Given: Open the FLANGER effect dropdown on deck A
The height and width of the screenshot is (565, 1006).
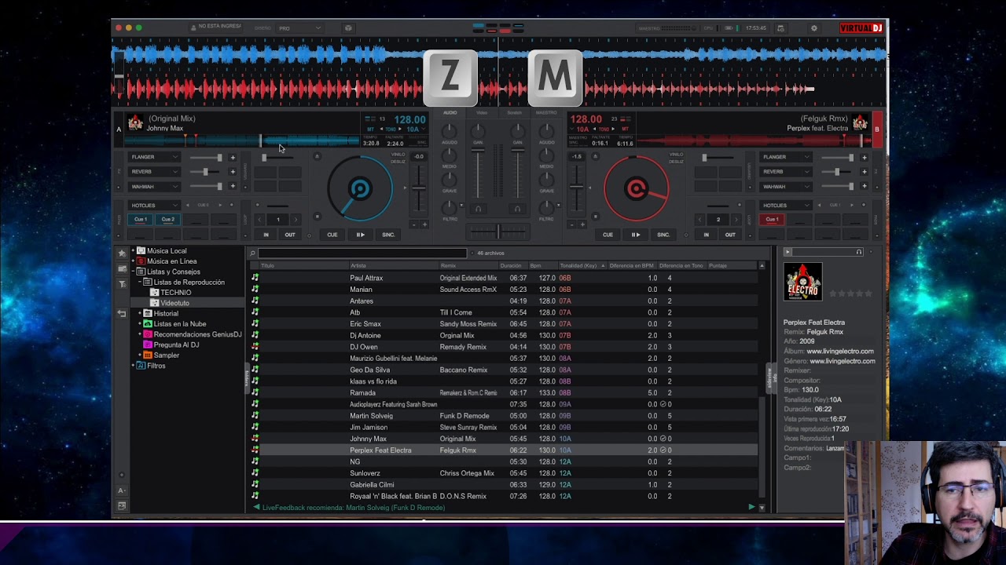Looking at the screenshot, I should pos(153,157).
